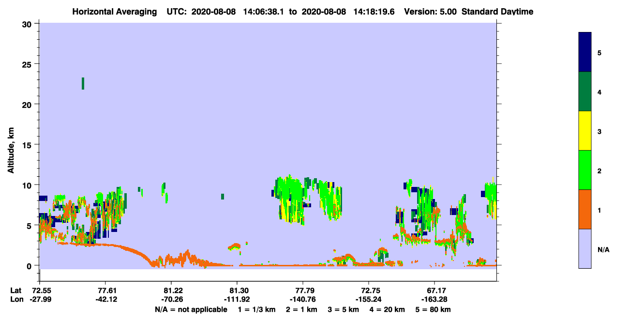
Task: Click the lavender N/A color bar segment
Action: click(x=585, y=248)
